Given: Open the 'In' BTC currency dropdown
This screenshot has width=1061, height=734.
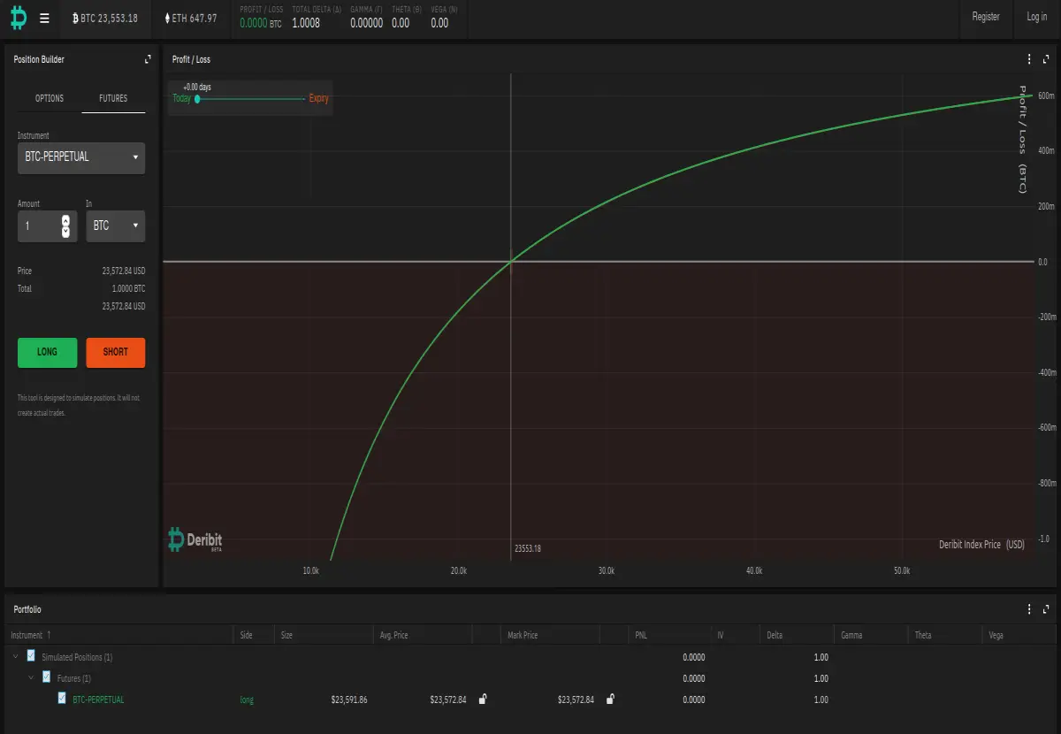Looking at the screenshot, I should point(115,226).
